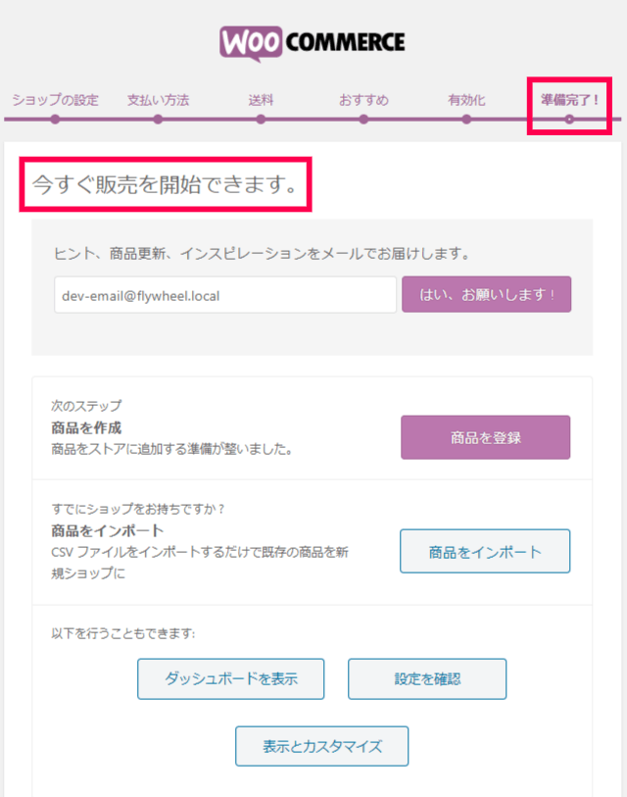Open ダッシュボードを表示
The image size is (627, 797).
(x=230, y=679)
